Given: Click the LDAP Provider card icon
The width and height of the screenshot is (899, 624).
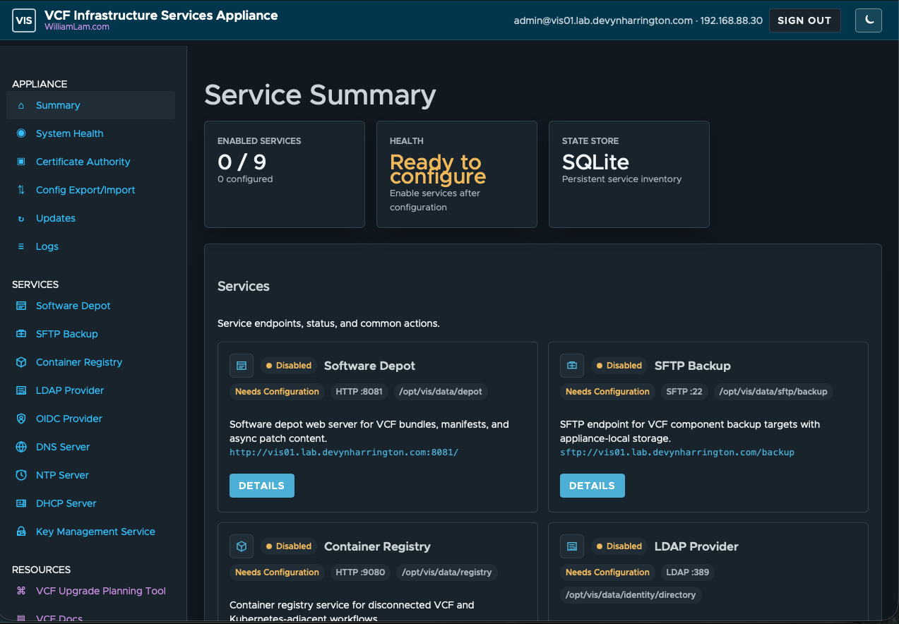Looking at the screenshot, I should [572, 546].
